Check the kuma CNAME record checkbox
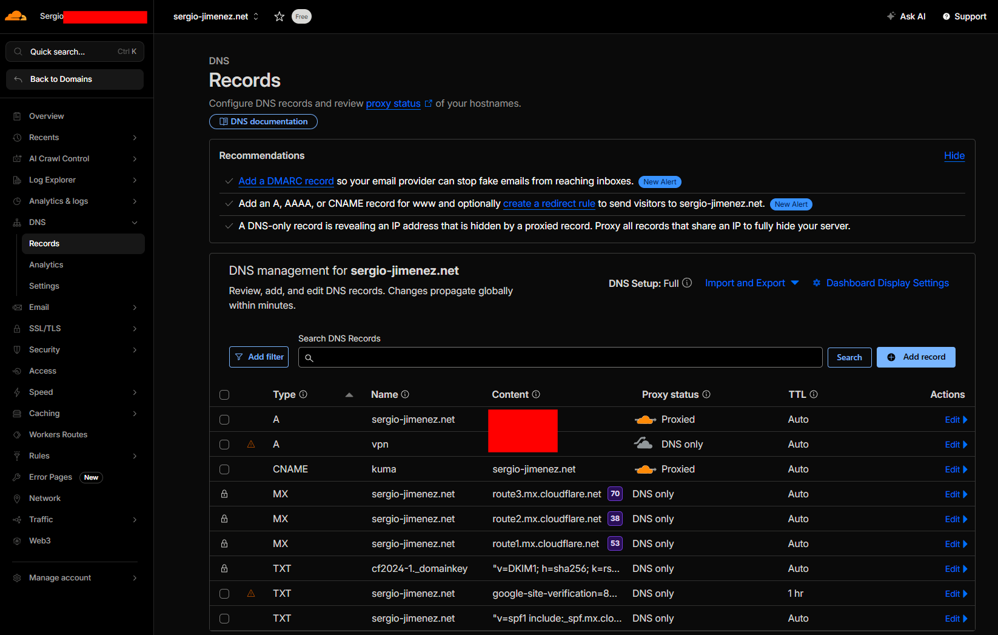 click(224, 469)
